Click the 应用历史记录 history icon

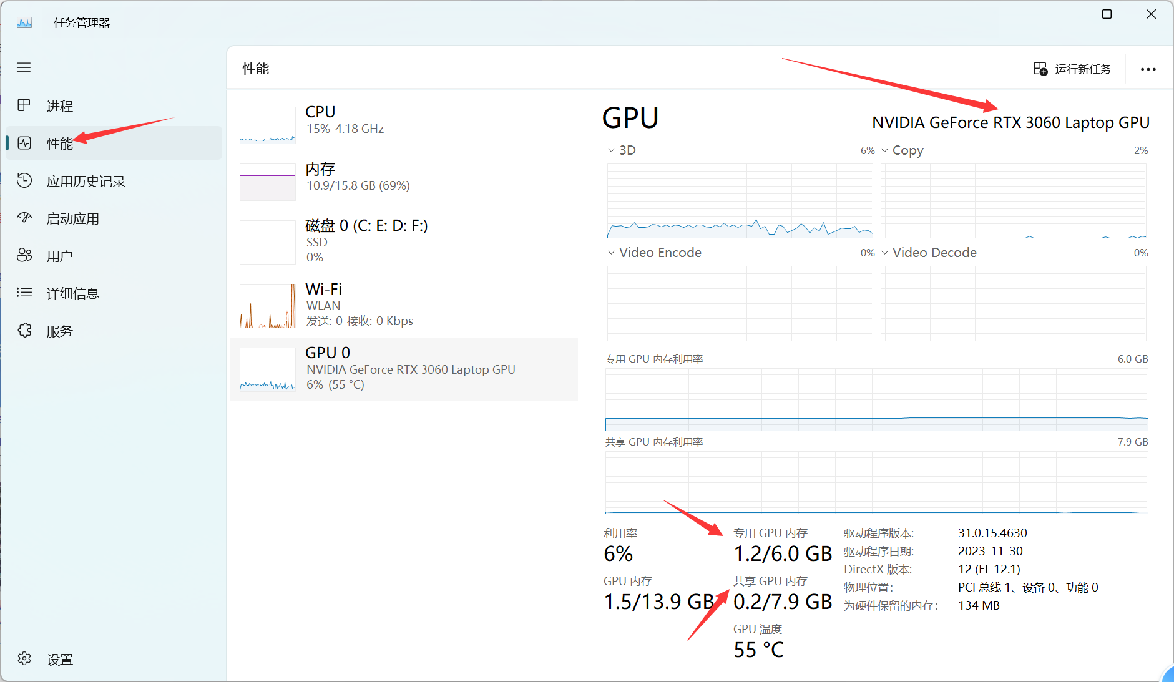(24, 180)
